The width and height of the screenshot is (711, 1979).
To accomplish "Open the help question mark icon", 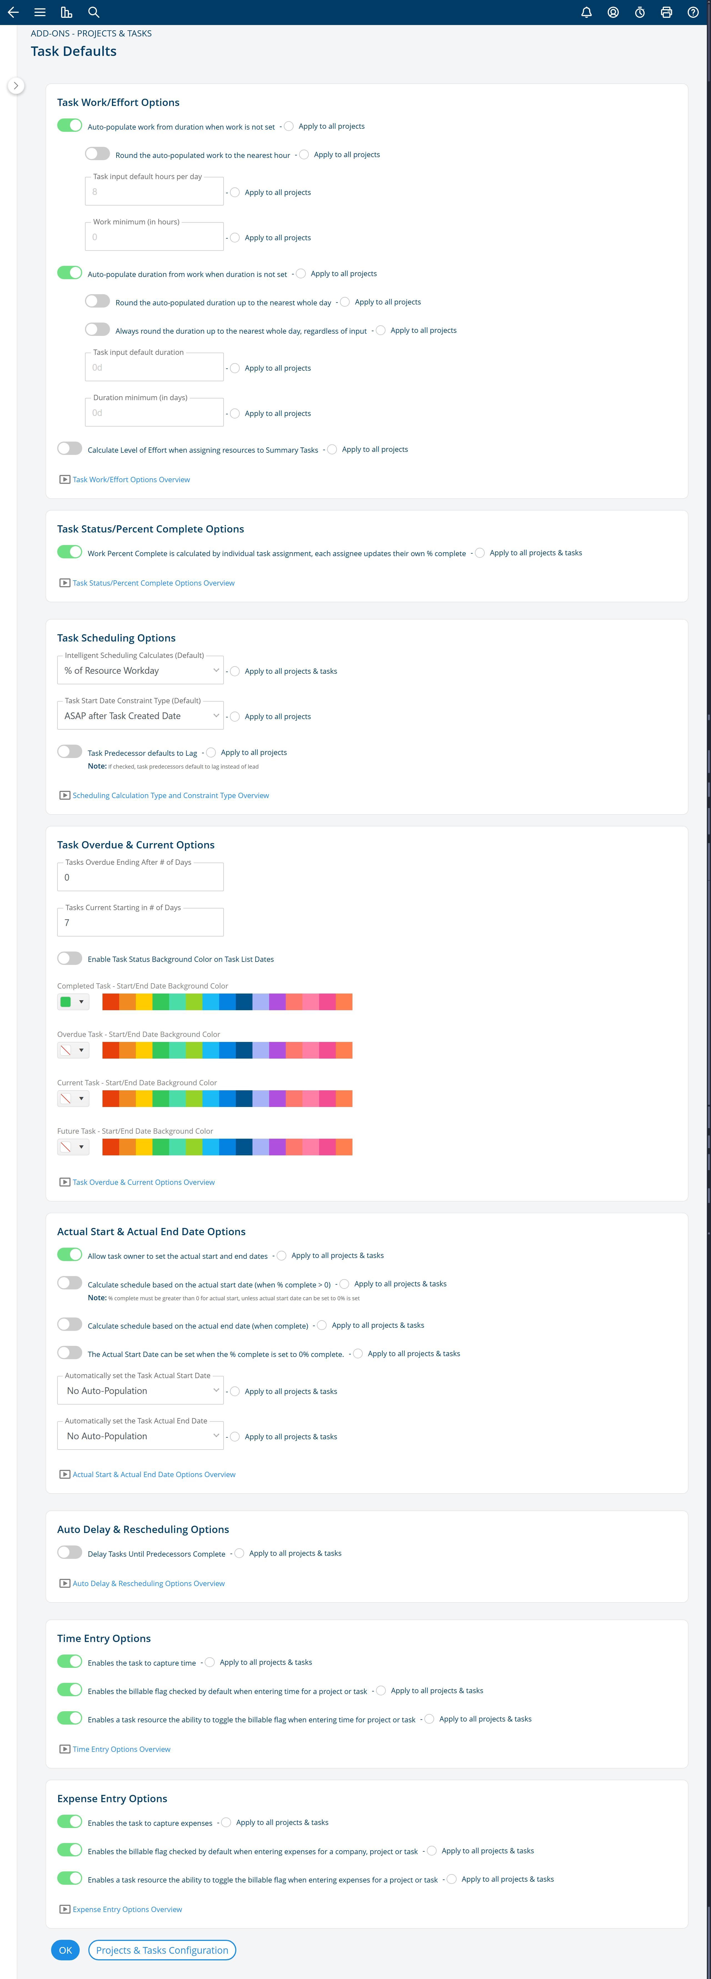I will (x=693, y=12).
